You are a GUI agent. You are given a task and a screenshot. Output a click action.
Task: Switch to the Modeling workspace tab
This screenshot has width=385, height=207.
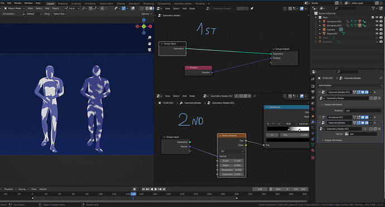[x=62, y=4]
